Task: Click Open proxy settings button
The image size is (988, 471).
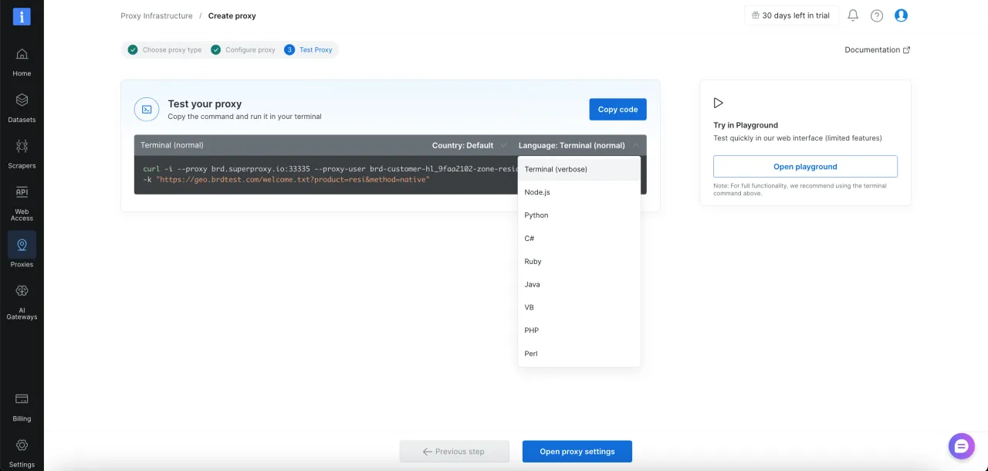Action: coord(577,452)
